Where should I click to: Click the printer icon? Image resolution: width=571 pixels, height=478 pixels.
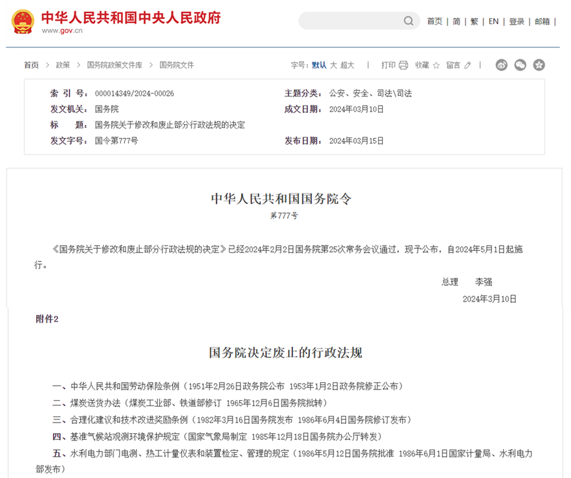coord(403,65)
